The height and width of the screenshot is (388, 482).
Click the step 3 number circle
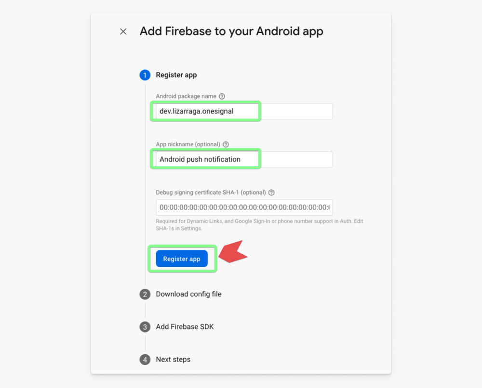[x=145, y=327]
